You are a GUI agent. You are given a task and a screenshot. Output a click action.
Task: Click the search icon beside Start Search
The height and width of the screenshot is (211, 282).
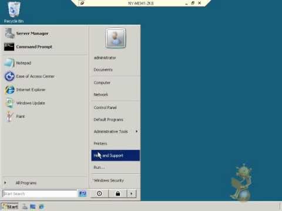tap(82, 193)
